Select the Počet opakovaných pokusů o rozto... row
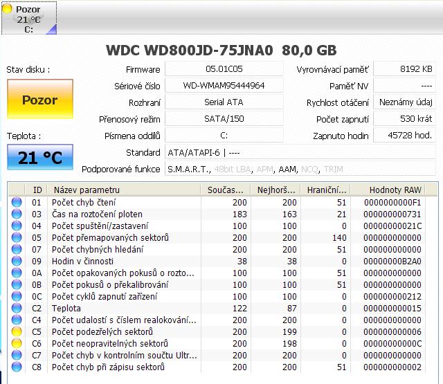443x384 pixels. [217, 273]
